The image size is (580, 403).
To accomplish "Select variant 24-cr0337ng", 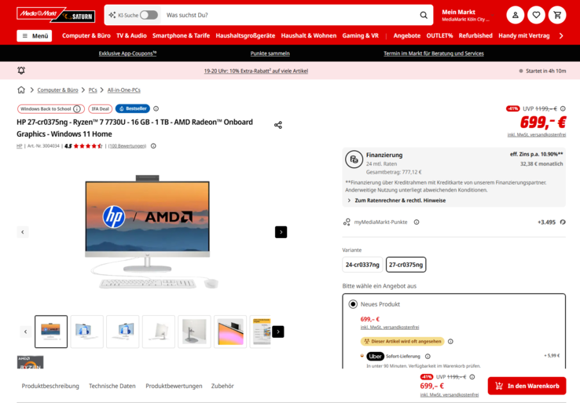I will (362, 265).
